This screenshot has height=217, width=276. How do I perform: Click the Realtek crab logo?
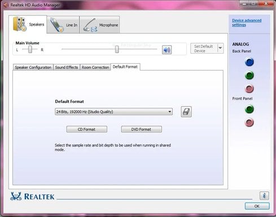16,196
